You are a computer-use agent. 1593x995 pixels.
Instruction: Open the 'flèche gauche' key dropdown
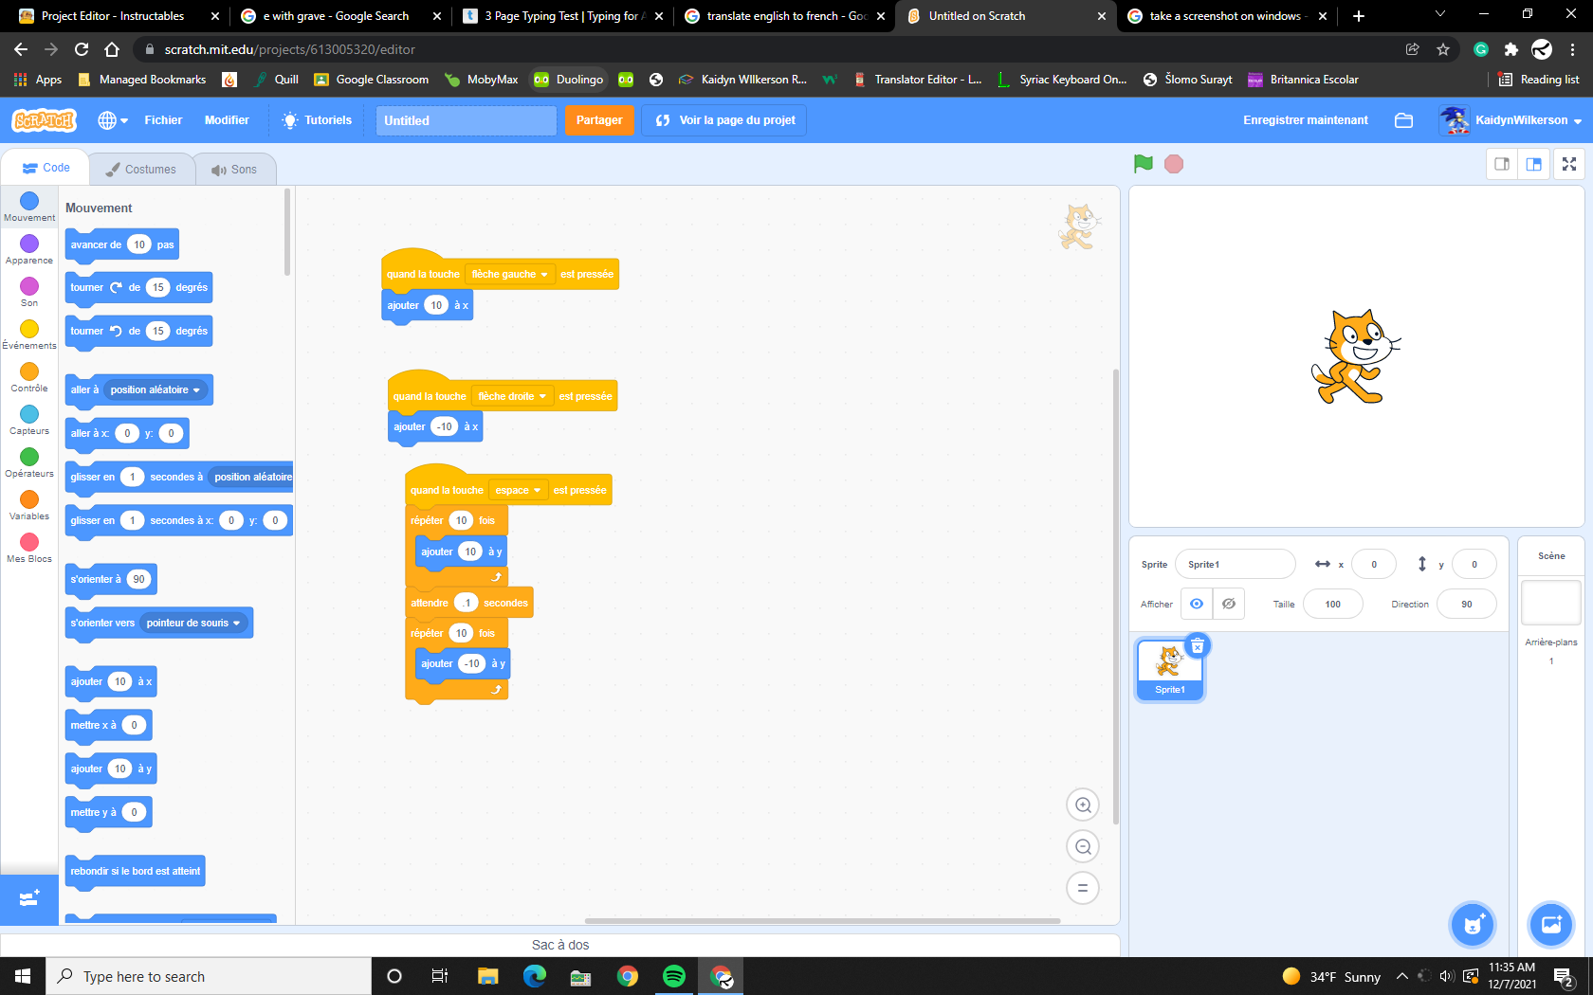click(510, 273)
